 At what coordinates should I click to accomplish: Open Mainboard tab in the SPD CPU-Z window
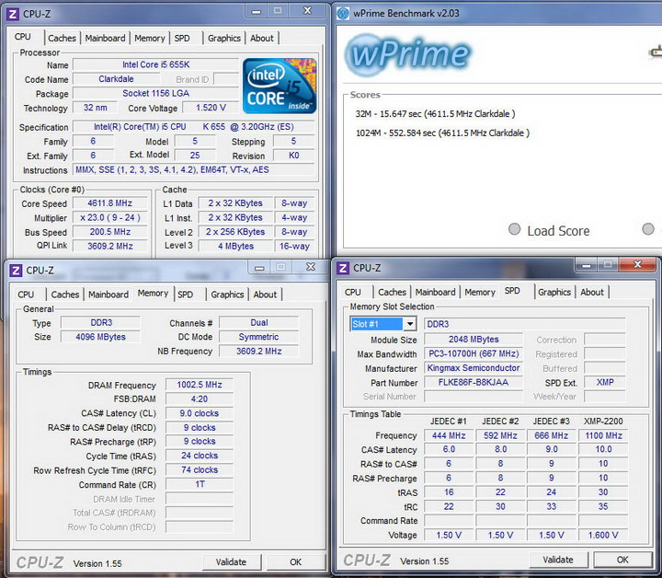(x=435, y=292)
